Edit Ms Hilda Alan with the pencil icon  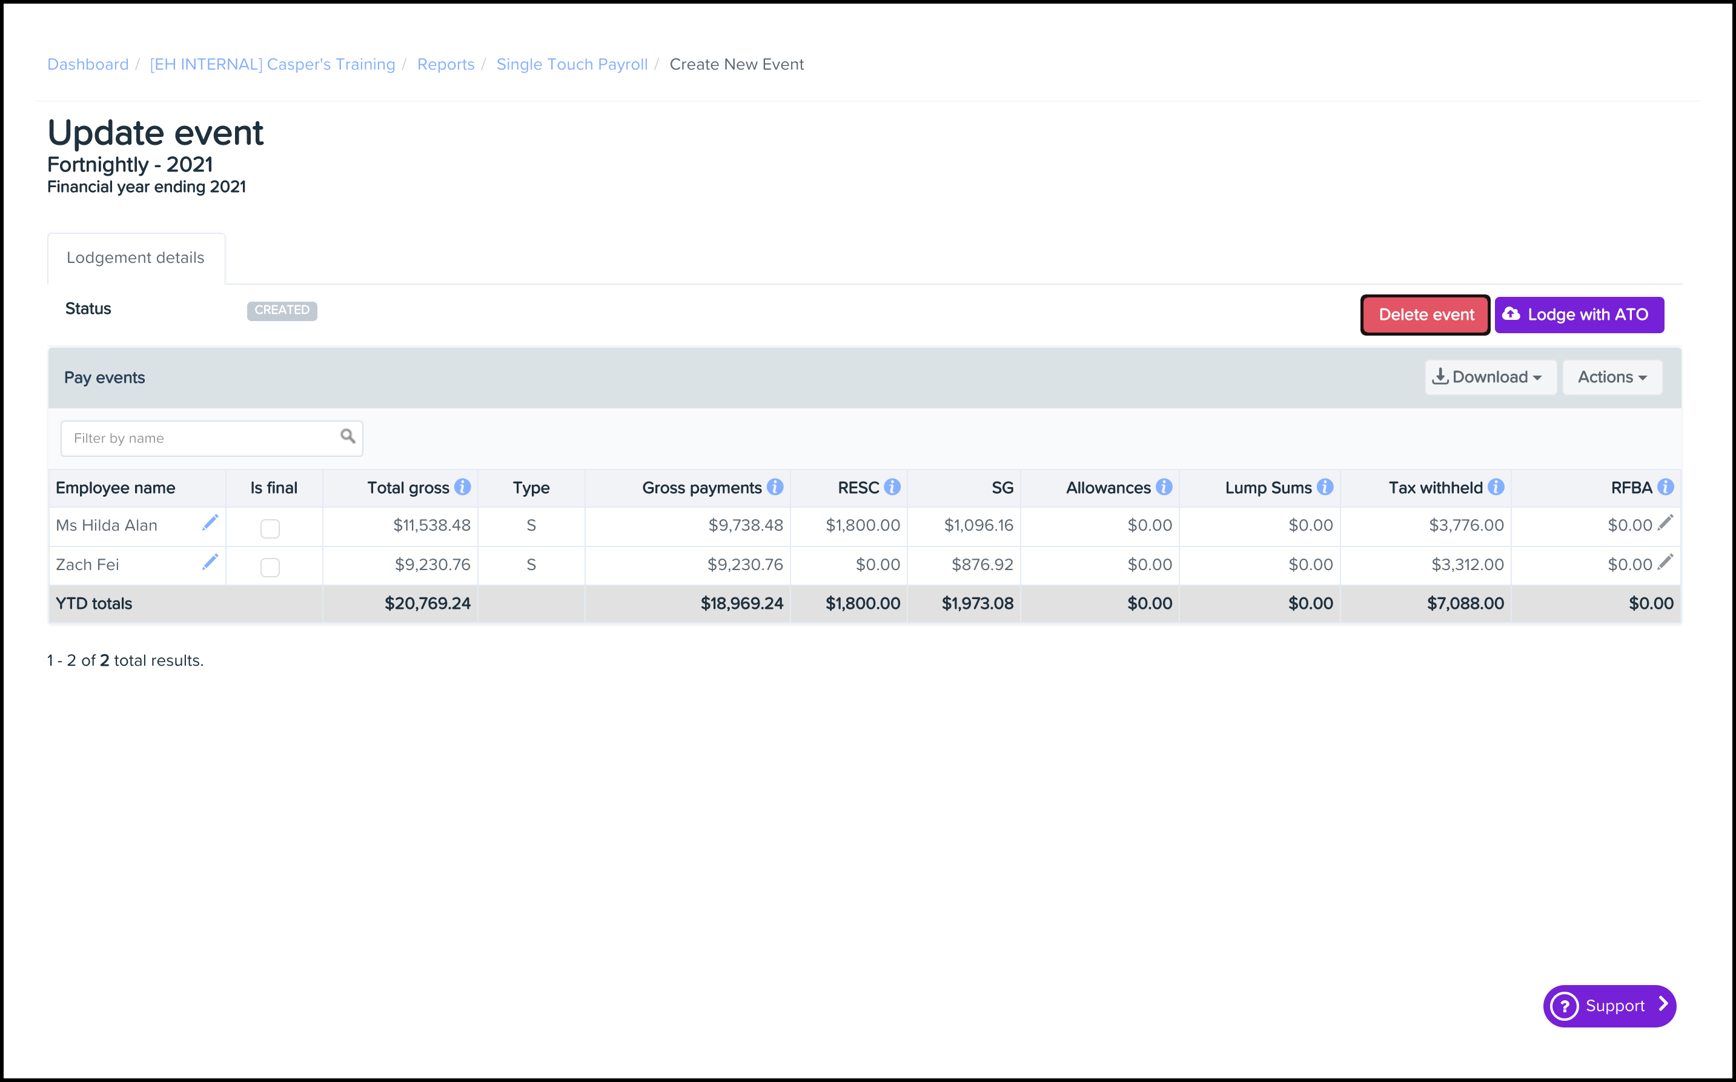coord(210,523)
